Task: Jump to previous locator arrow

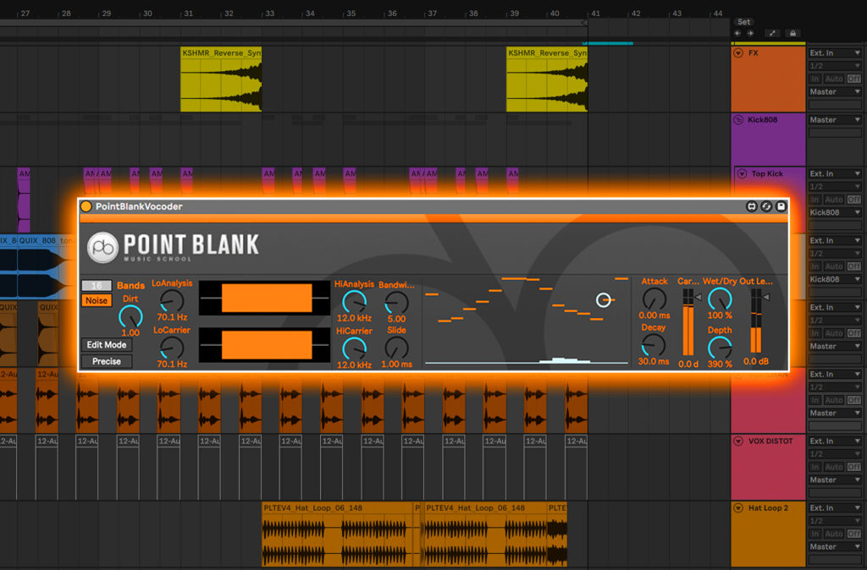Action: pyautogui.click(x=737, y=34)
